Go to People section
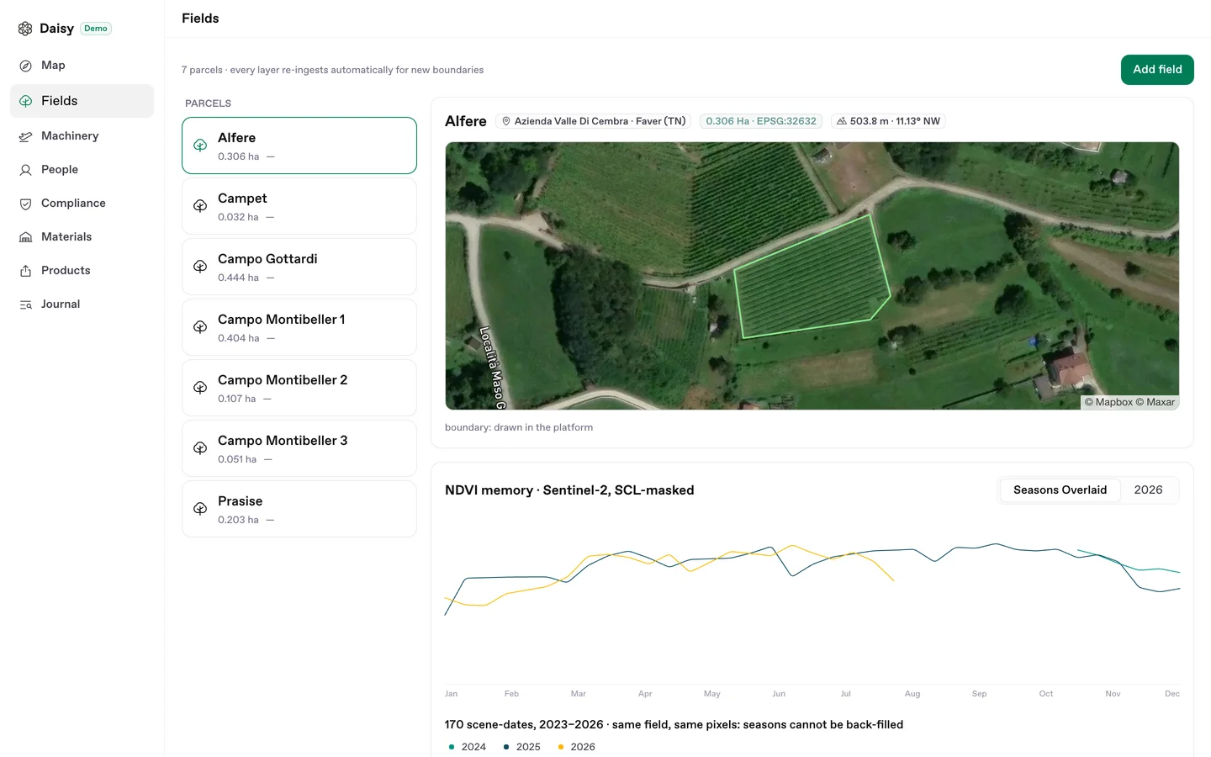The height and width of the screenshot is (757, 1211). [x=82, y=170]
